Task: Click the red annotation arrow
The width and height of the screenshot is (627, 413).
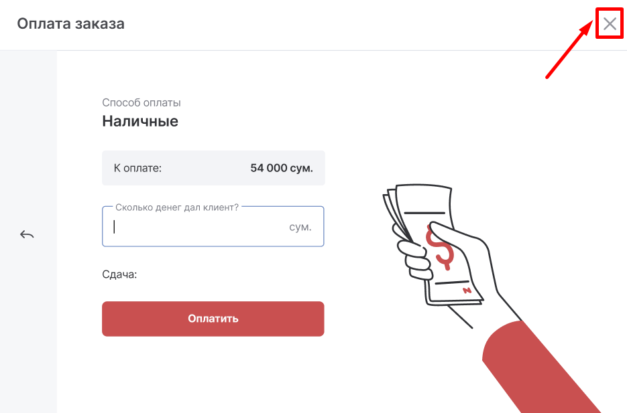Action: tap(570, 50)
